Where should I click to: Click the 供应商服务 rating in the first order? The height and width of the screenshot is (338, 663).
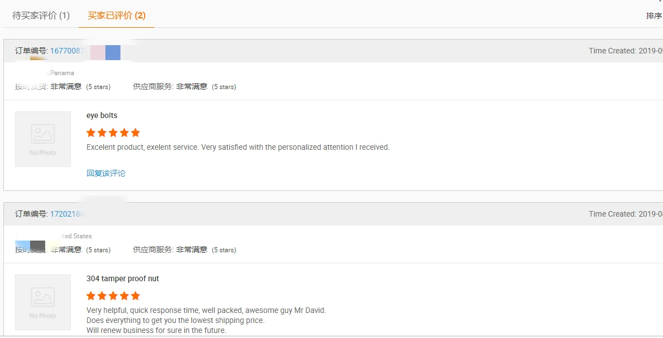(184, 86)
